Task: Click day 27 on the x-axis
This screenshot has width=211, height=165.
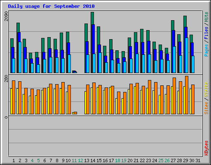Action: point(173,160)
